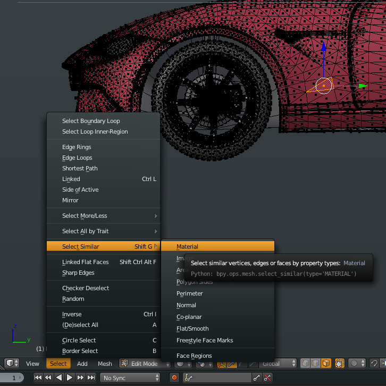Jump to the first frame of playback
The width and height of the screenshot is (386, 386).
(x=38, y=377)
